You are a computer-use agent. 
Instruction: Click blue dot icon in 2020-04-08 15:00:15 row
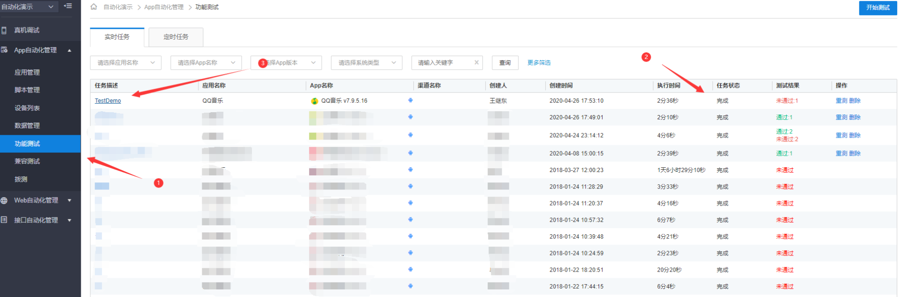(x=410, y=153)
